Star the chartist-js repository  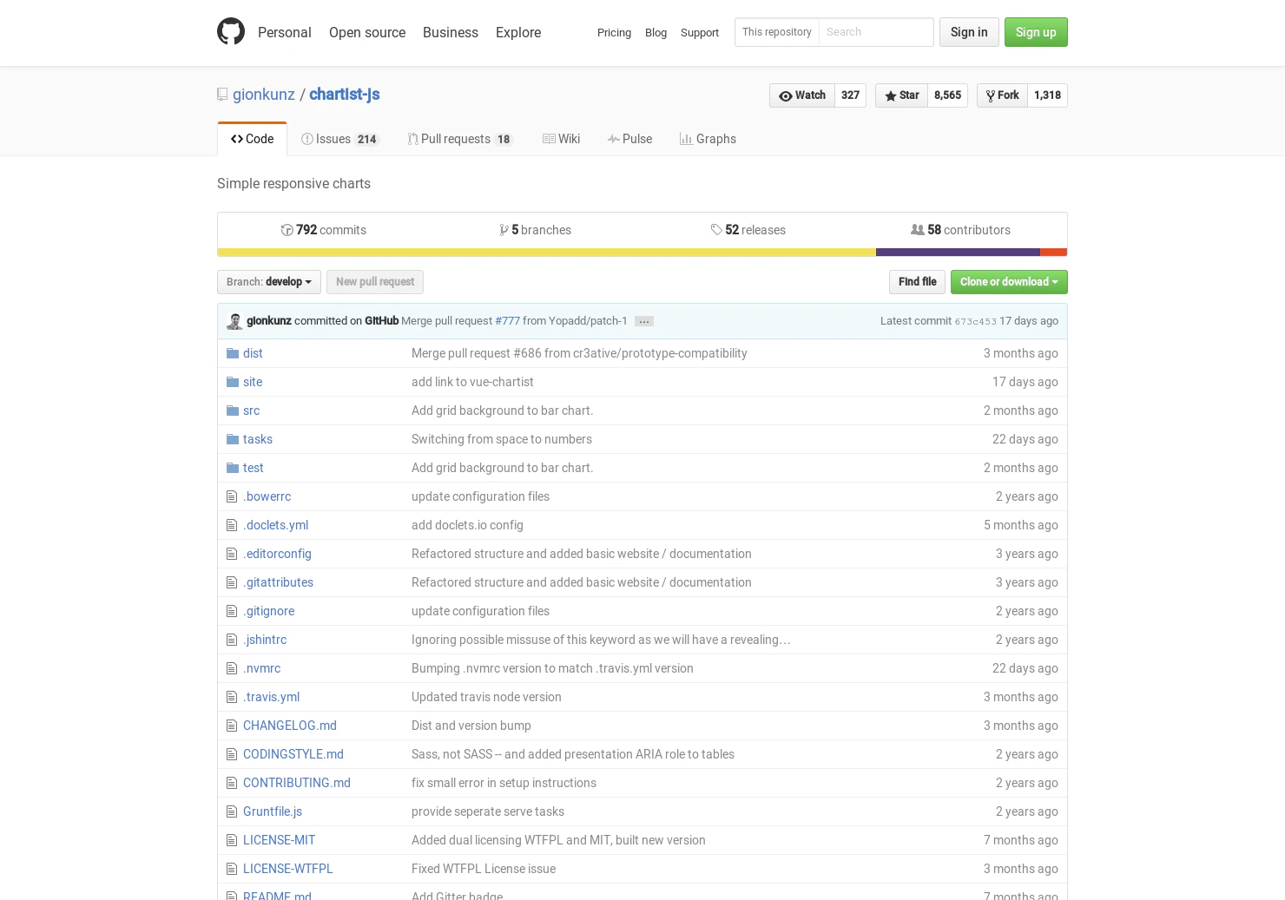click(x=901, y=95)
